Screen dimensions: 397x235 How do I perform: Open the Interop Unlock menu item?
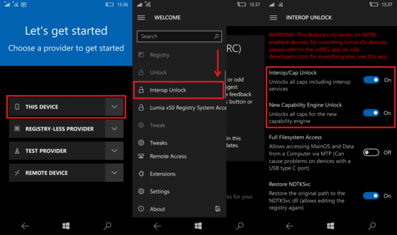coord(179,90)
